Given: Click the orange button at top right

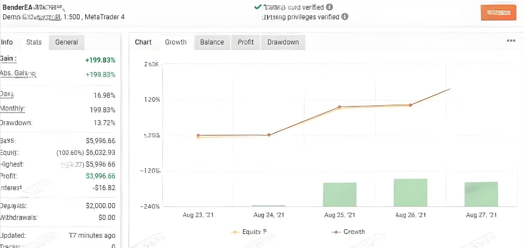Looking at the screenshot, I should pos(498,13).
